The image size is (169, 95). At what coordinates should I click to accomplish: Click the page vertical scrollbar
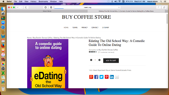(167, 19)
